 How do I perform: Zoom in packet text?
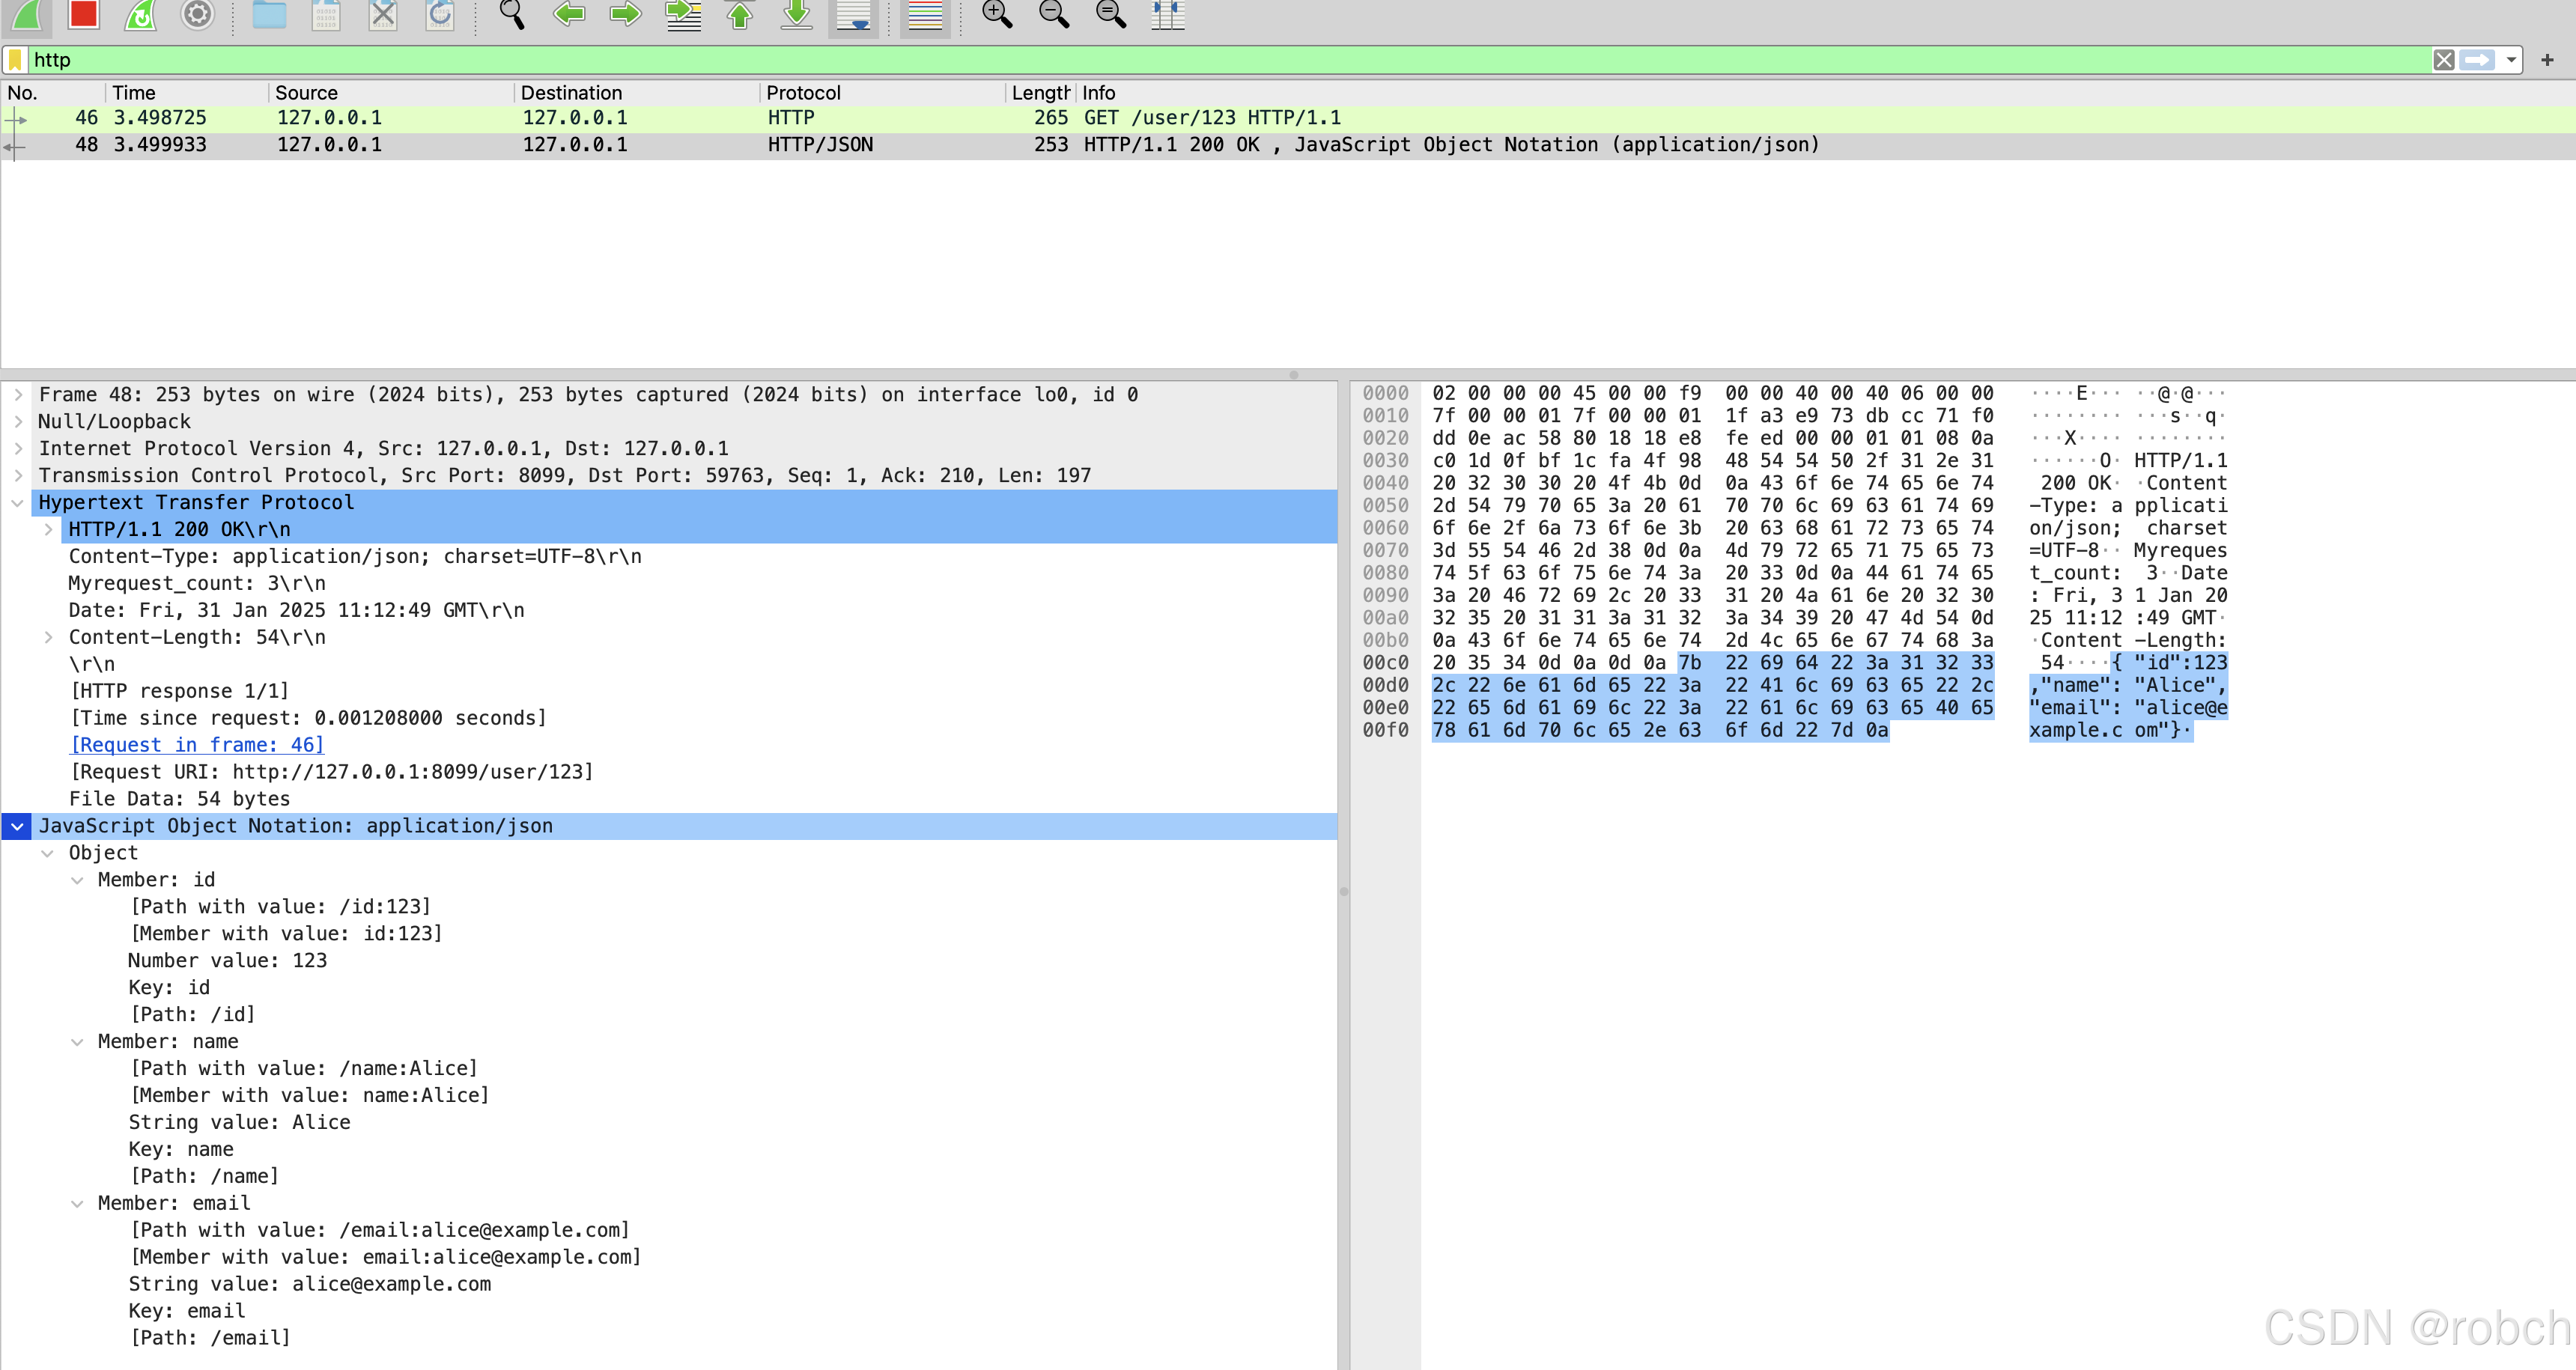point(997,14)
